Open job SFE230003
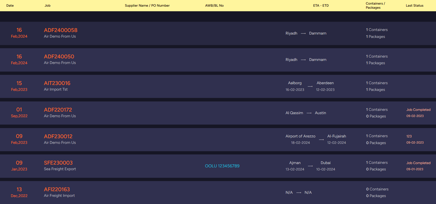Screen dimensions: 436x204 [58, 163]
